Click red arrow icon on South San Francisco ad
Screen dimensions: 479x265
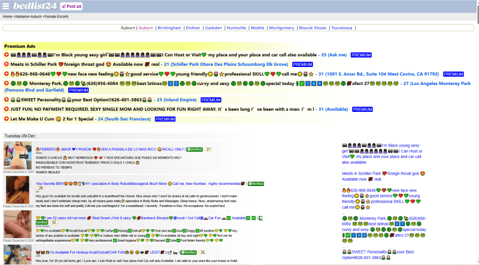point(7,119)
